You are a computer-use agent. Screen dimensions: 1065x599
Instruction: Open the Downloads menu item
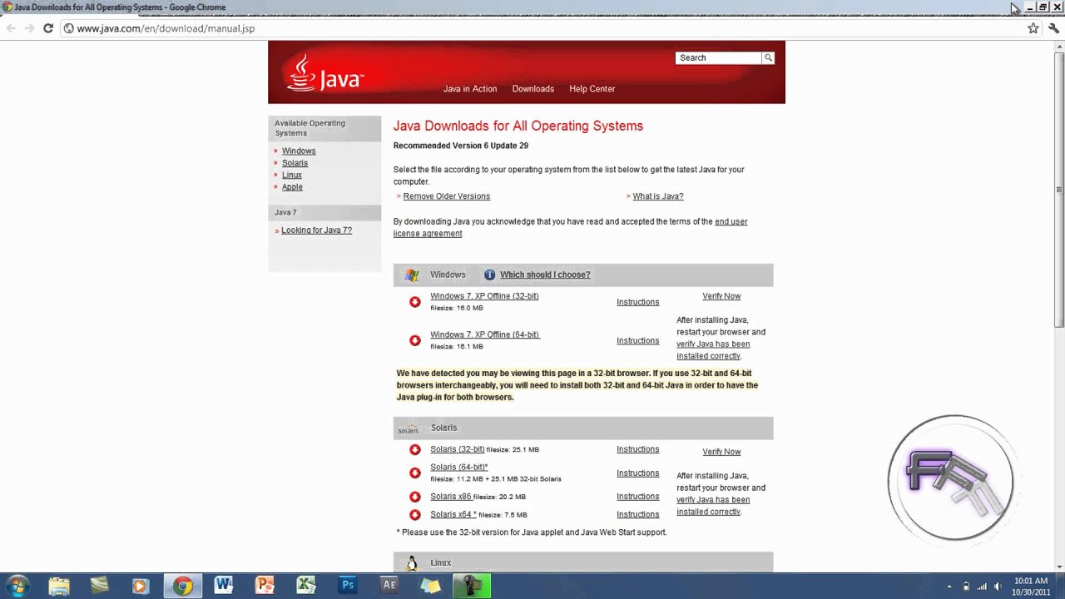pyautogui.click(x=533, y=89)
